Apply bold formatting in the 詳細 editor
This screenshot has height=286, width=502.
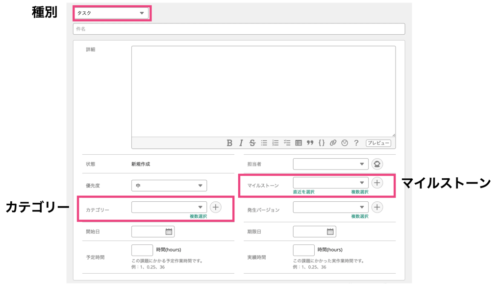click(x=230, y=143)
